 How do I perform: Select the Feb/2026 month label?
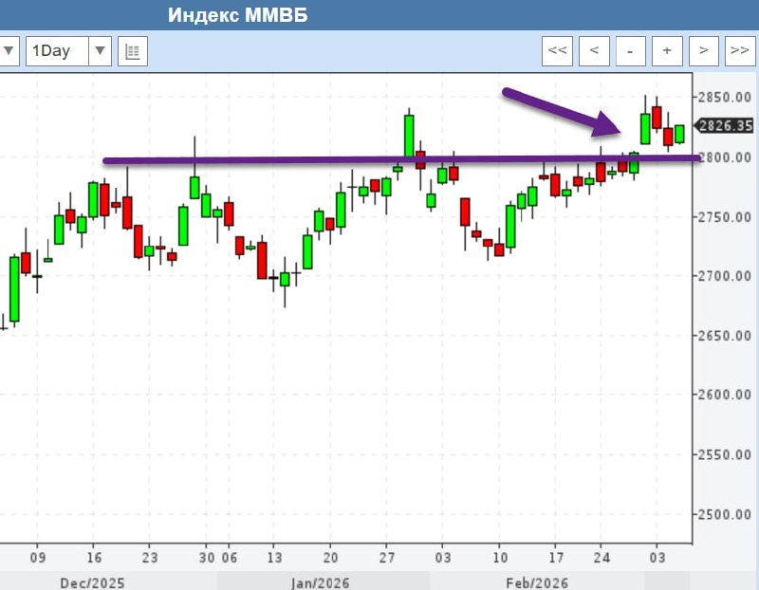tap(537, 582)
